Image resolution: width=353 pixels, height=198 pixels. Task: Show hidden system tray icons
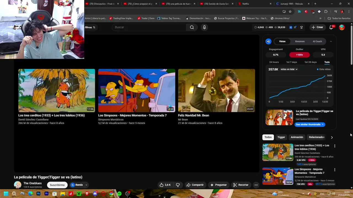coord(303,194)
